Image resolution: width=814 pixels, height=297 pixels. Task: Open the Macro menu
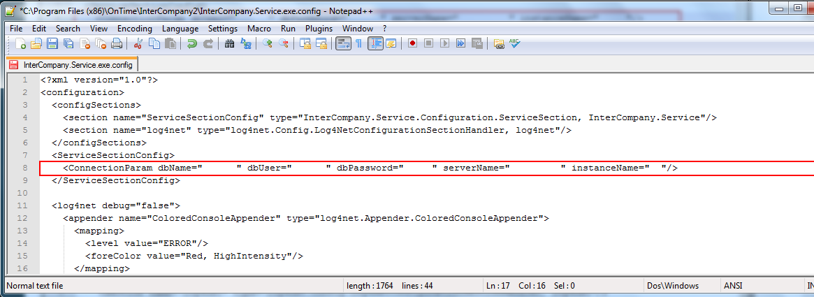259,29
